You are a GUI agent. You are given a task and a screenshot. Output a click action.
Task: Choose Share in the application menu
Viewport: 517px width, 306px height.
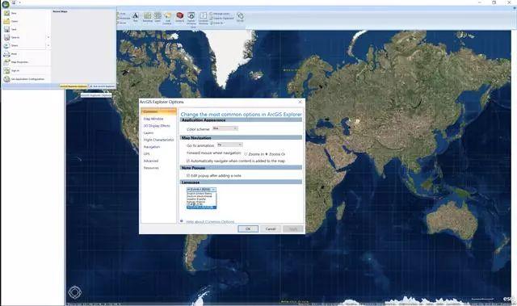(x=23, y=45)
